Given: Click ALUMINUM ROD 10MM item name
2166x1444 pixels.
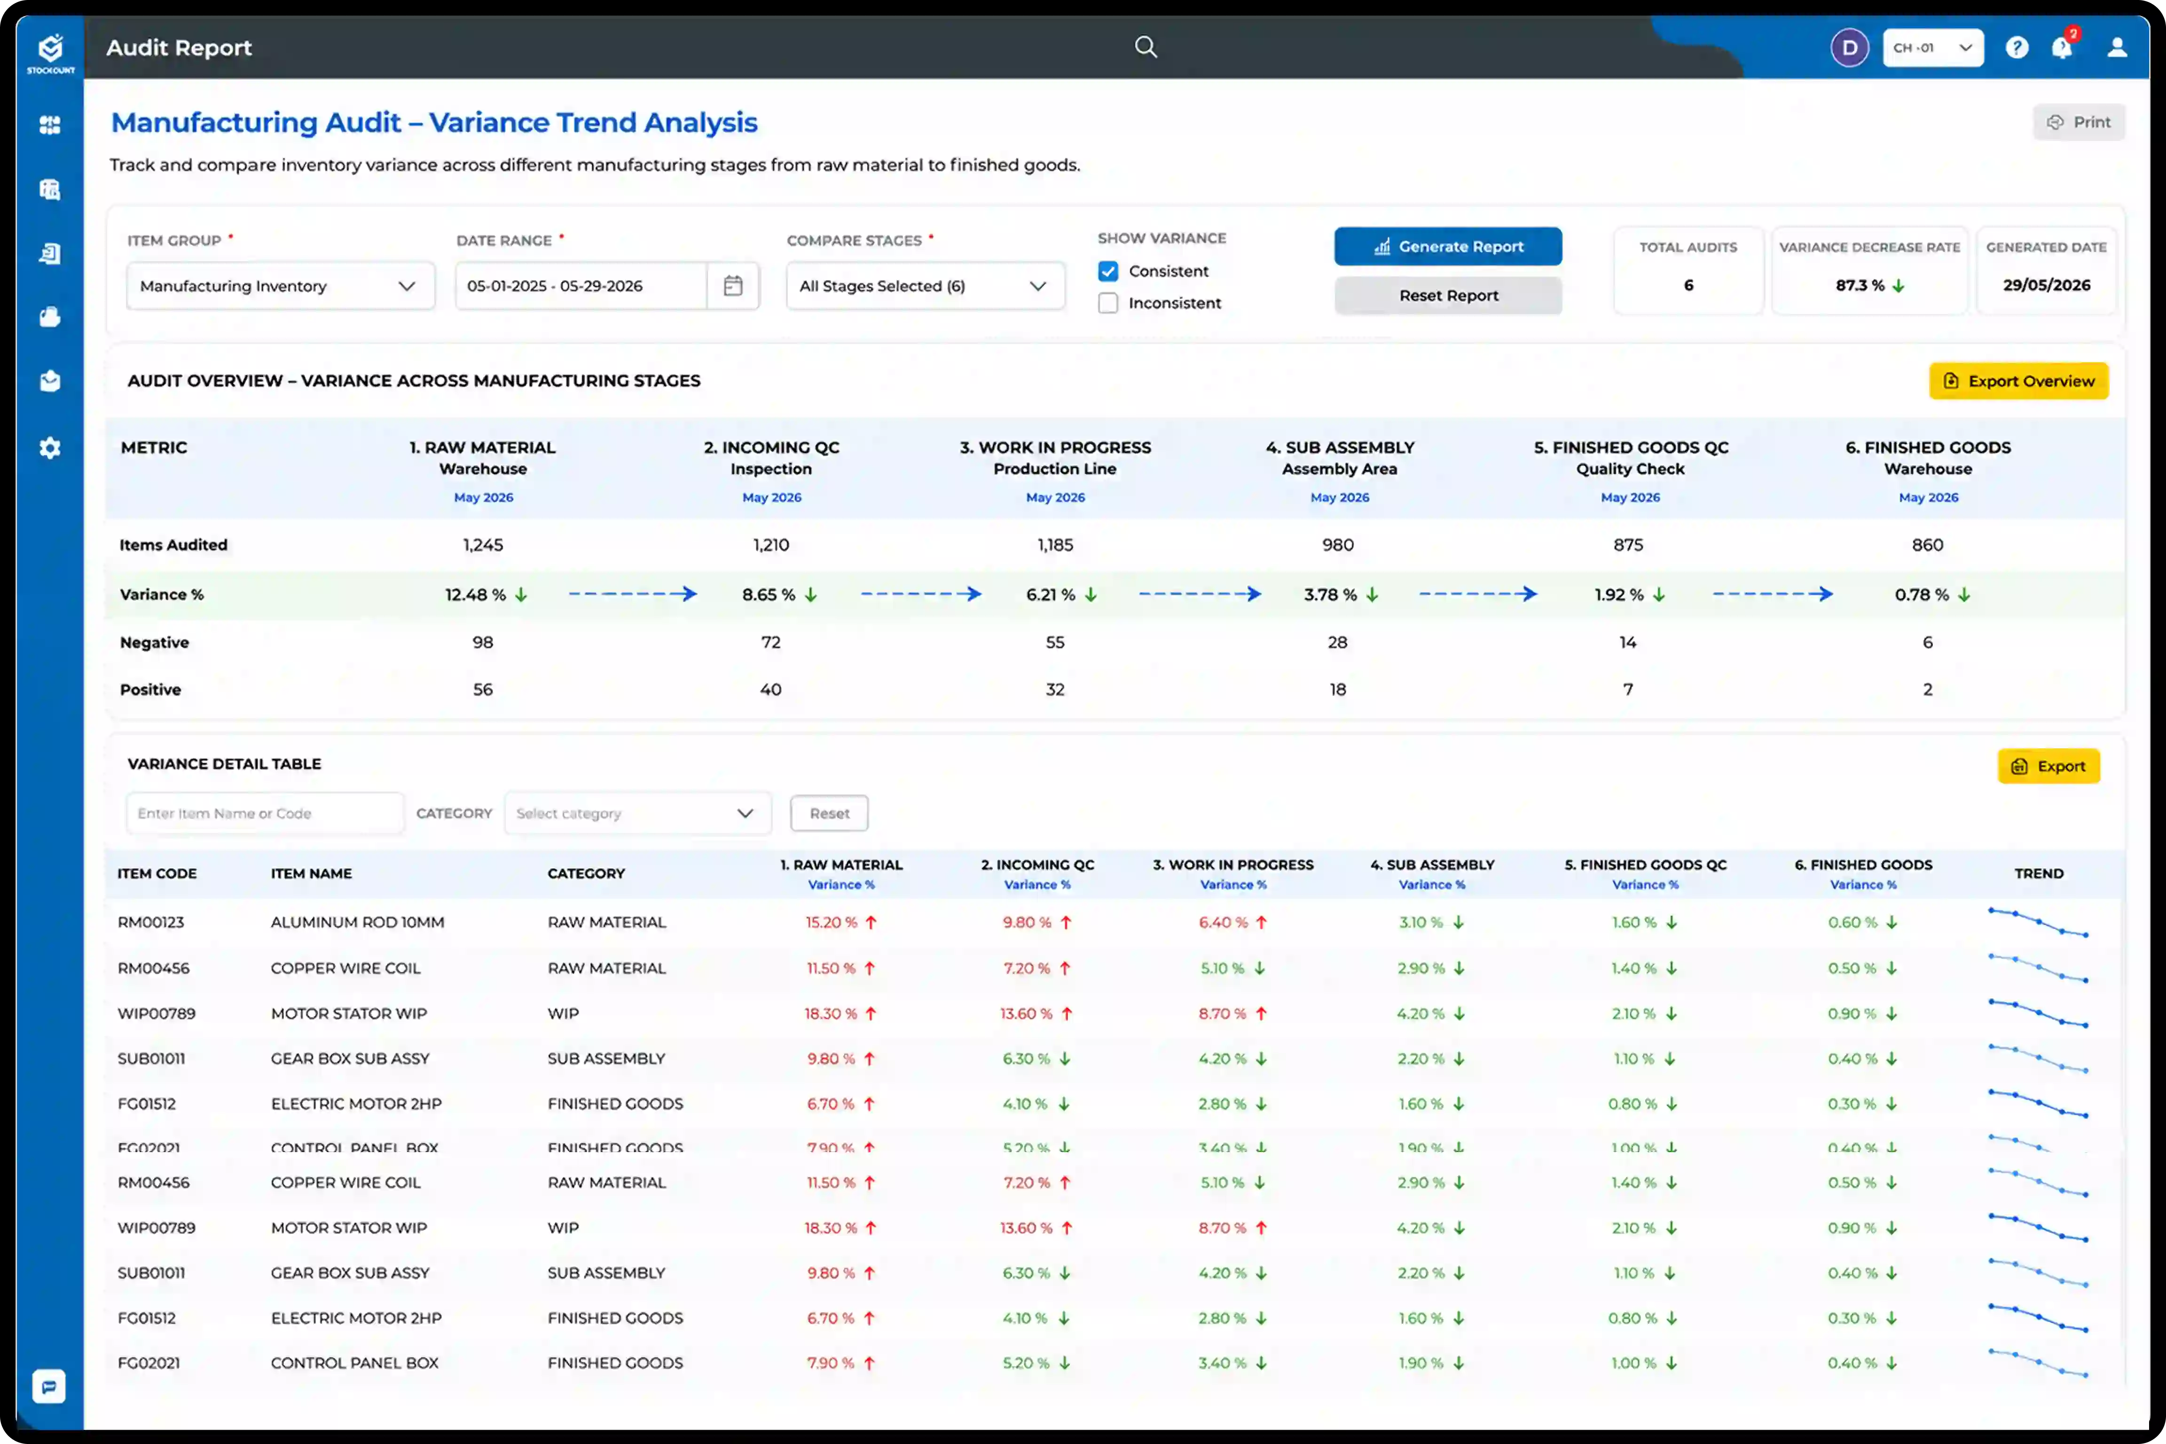Looking at the screenshot, I should click(357, 922).
